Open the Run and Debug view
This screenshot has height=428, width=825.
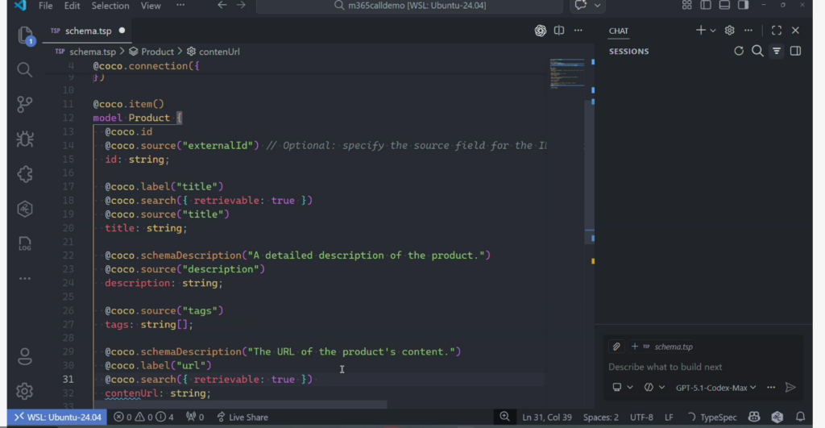click(x=24, y=139)
